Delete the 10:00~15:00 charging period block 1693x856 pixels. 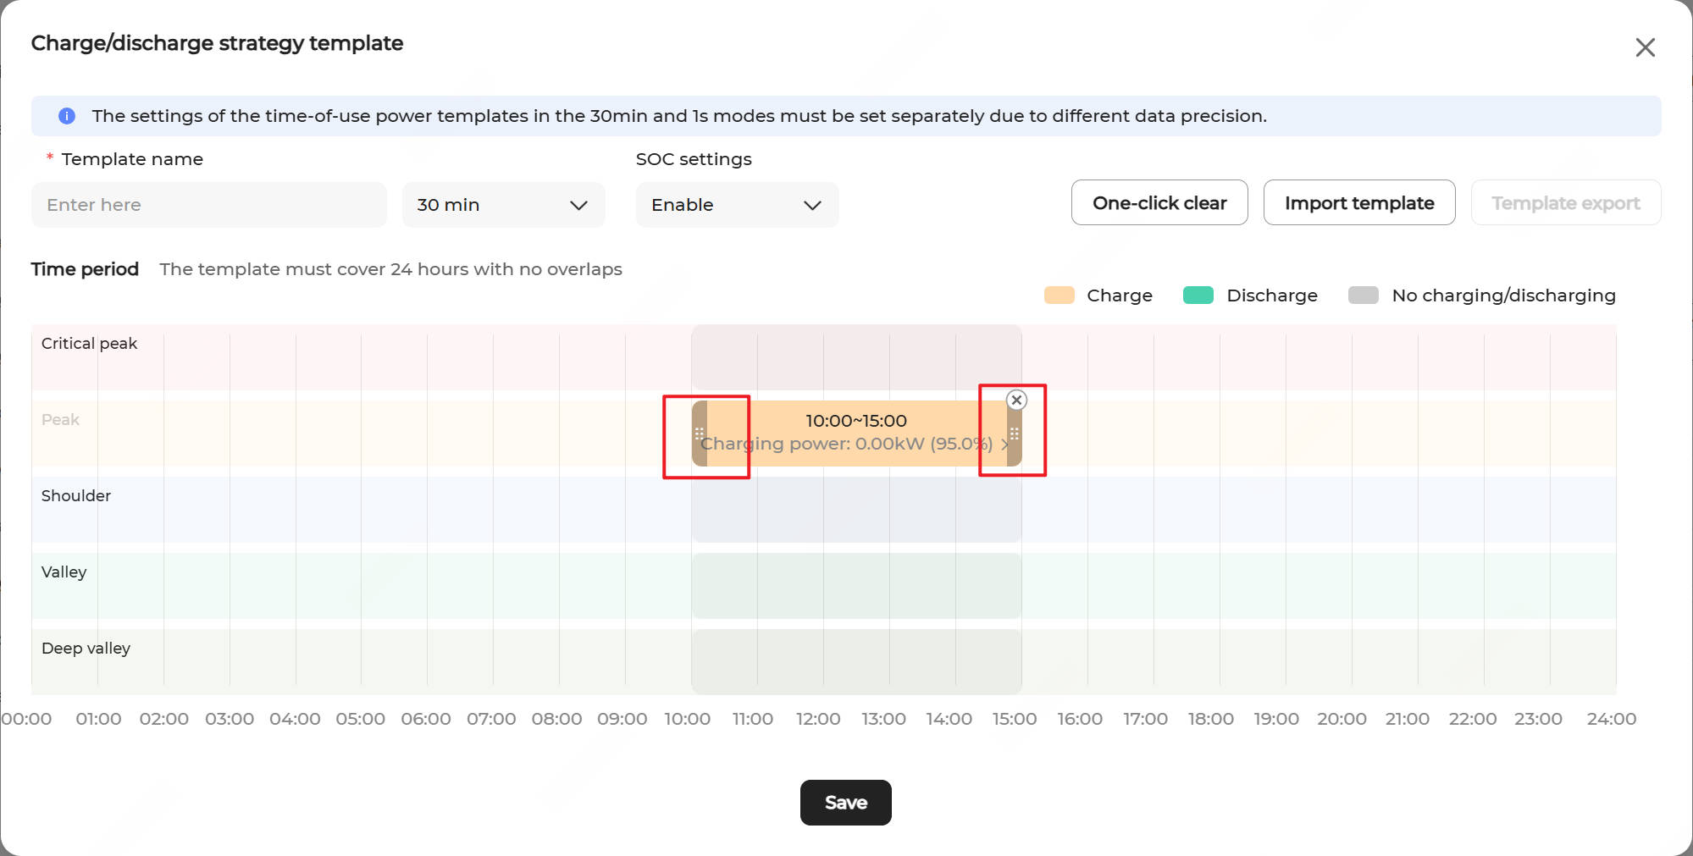point(1016,400)
